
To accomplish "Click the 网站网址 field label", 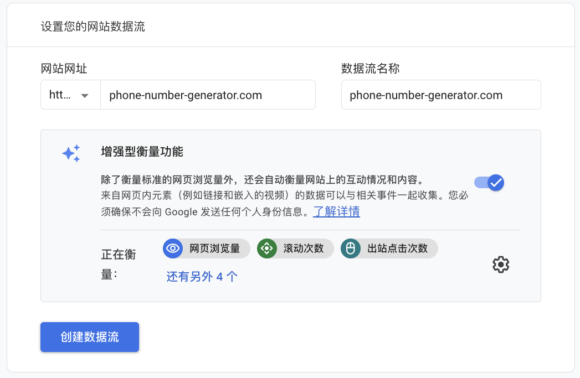I will pos(64,69).
